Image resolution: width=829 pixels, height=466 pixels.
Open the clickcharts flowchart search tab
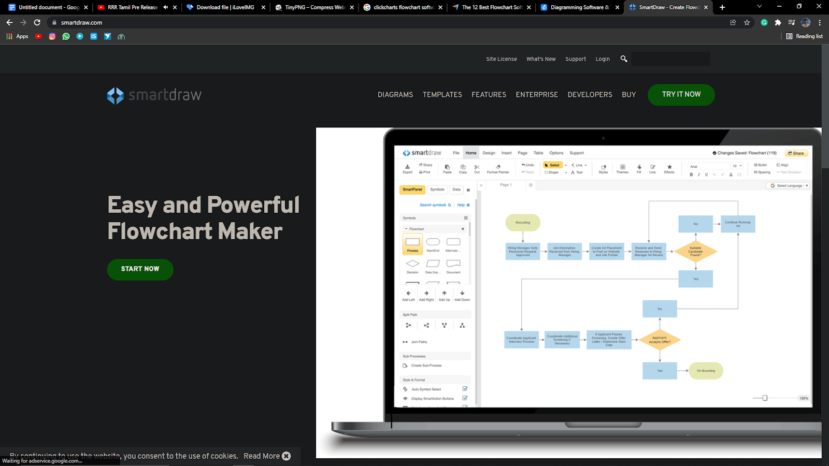click(x=403, y=7)
